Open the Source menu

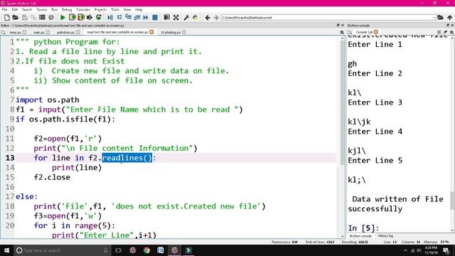(x=41, y=9)
